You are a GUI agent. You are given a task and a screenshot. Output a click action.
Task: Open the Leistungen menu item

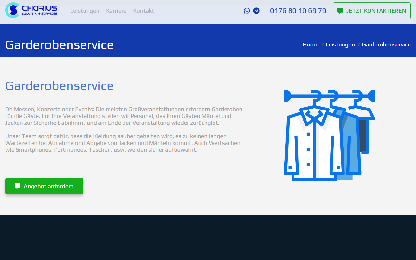tap(85, 11)
